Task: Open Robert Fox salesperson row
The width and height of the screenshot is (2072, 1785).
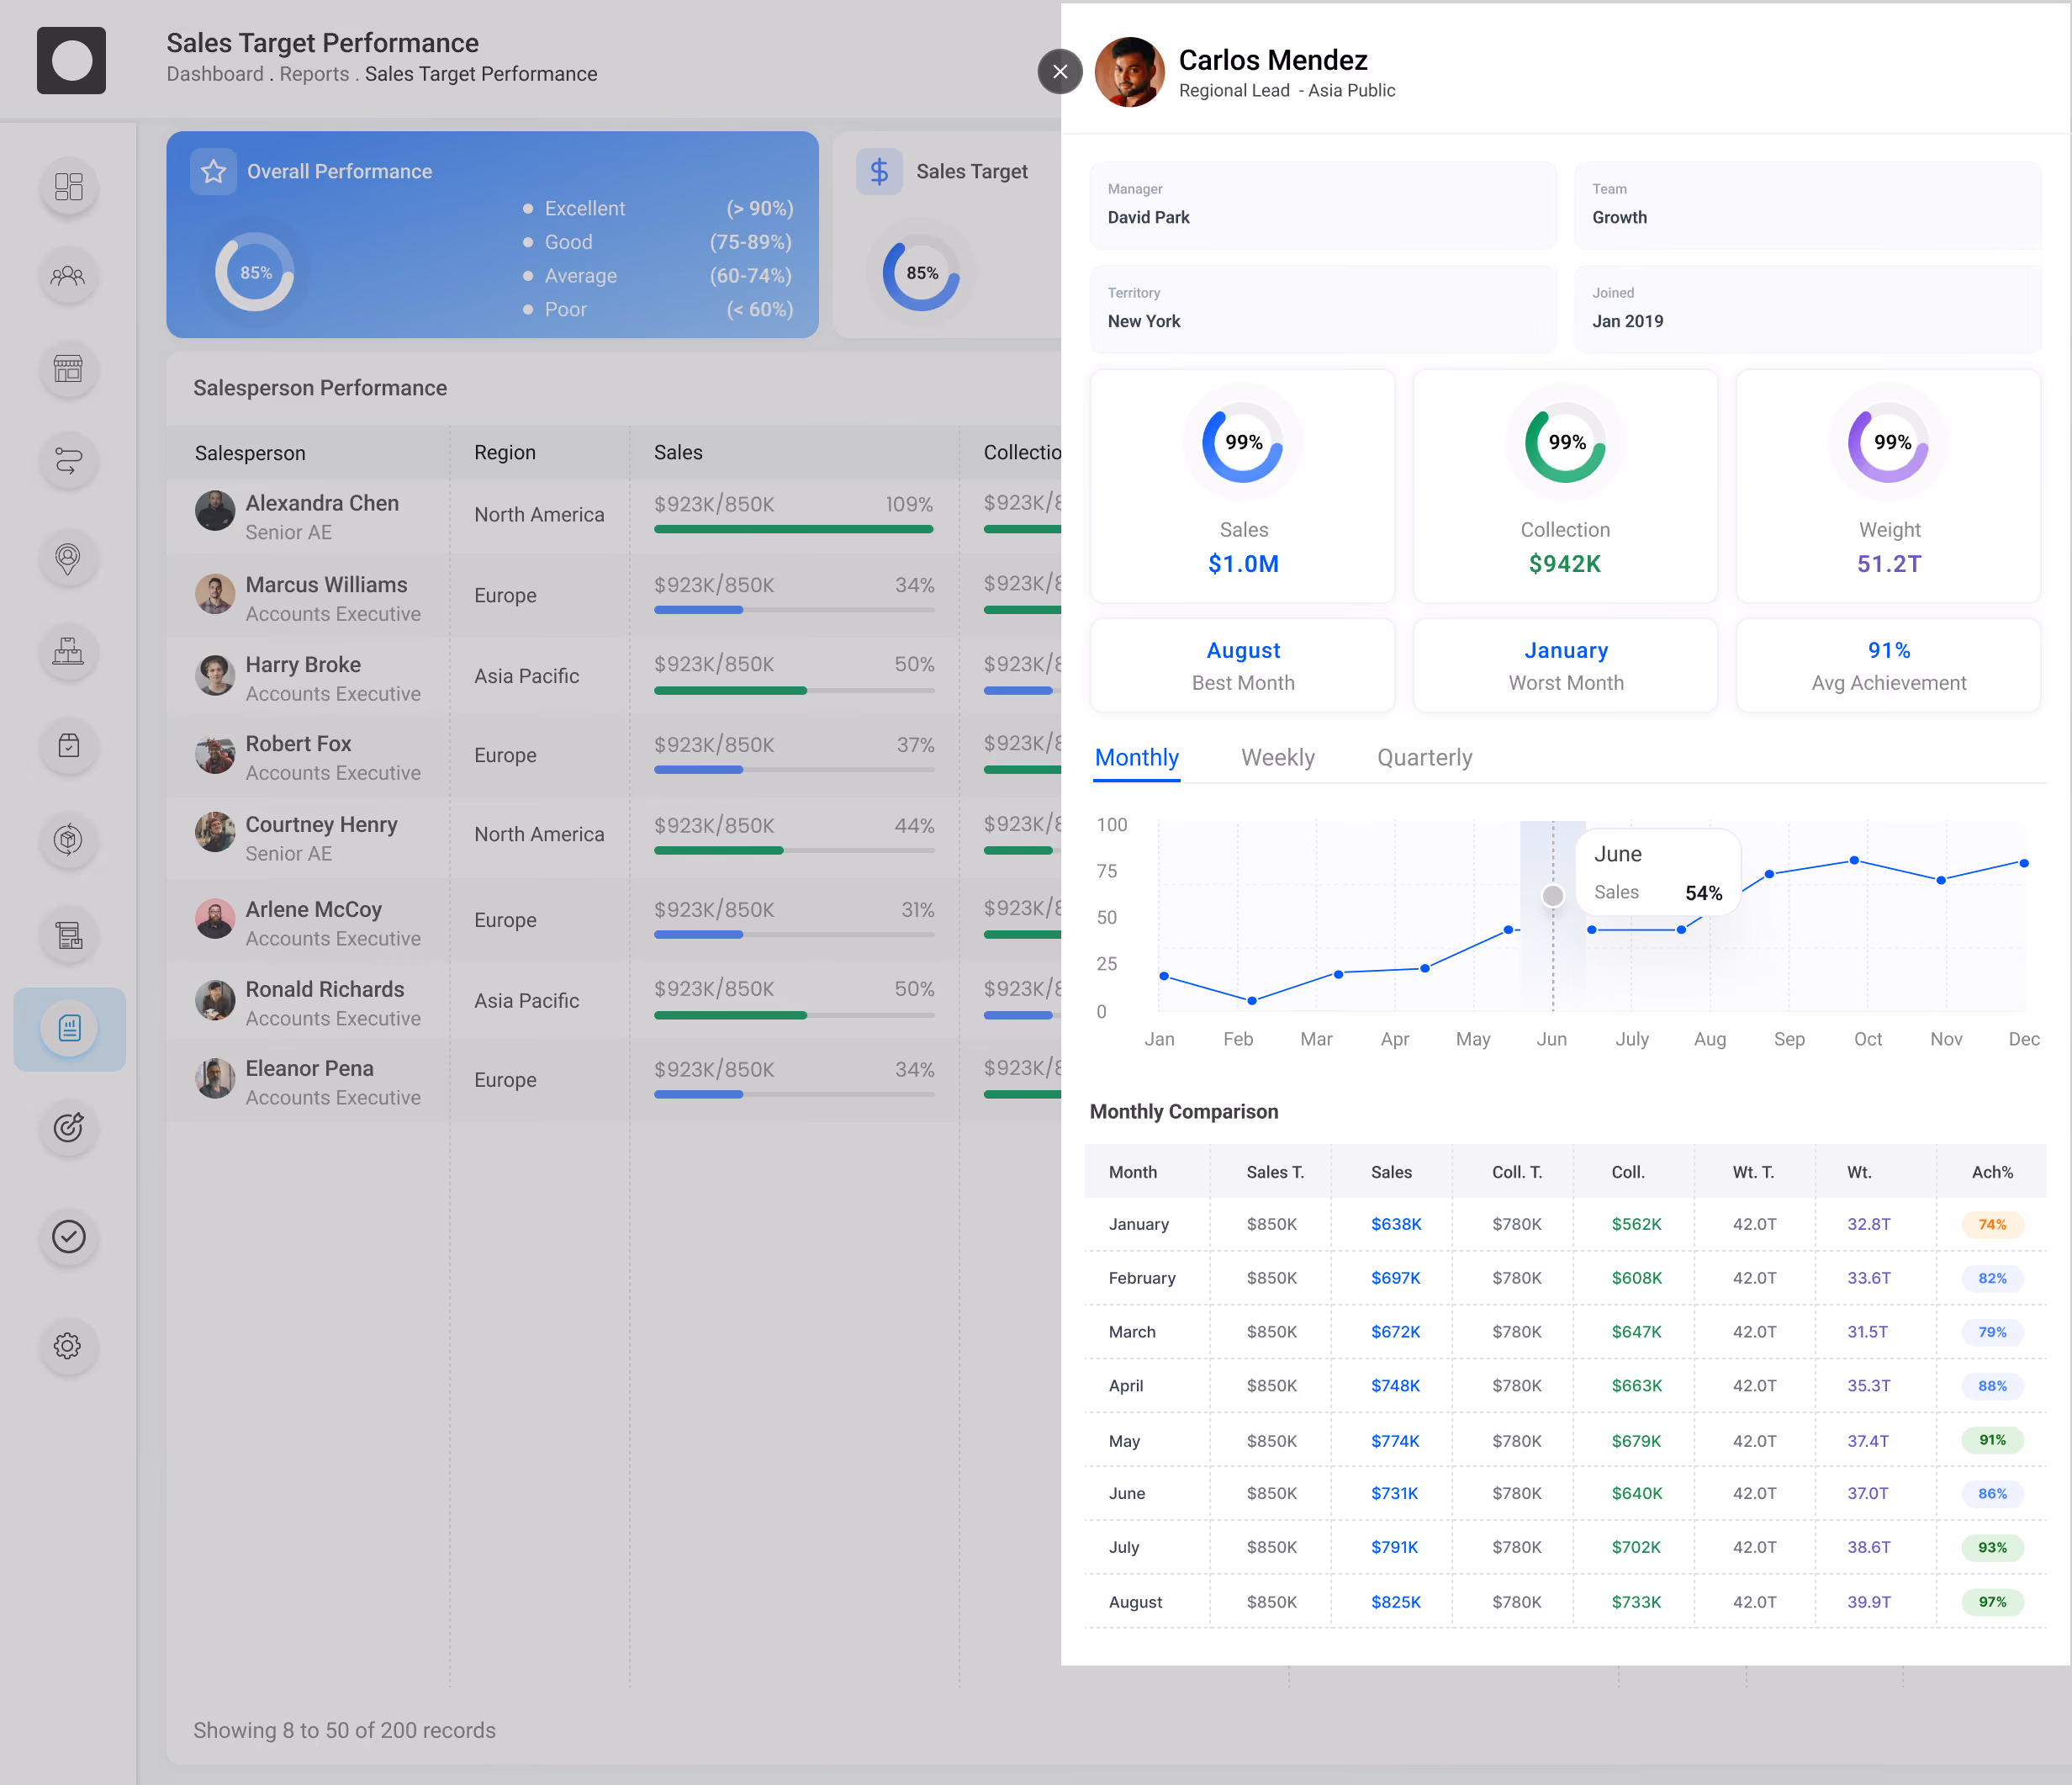Action: [x=614, y=756]
